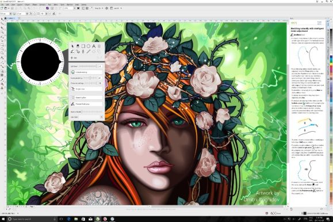This screenshot has height=222, width=333.
Task: Click the green CorelDRAW taskbar icon
Action: point(98,219)
